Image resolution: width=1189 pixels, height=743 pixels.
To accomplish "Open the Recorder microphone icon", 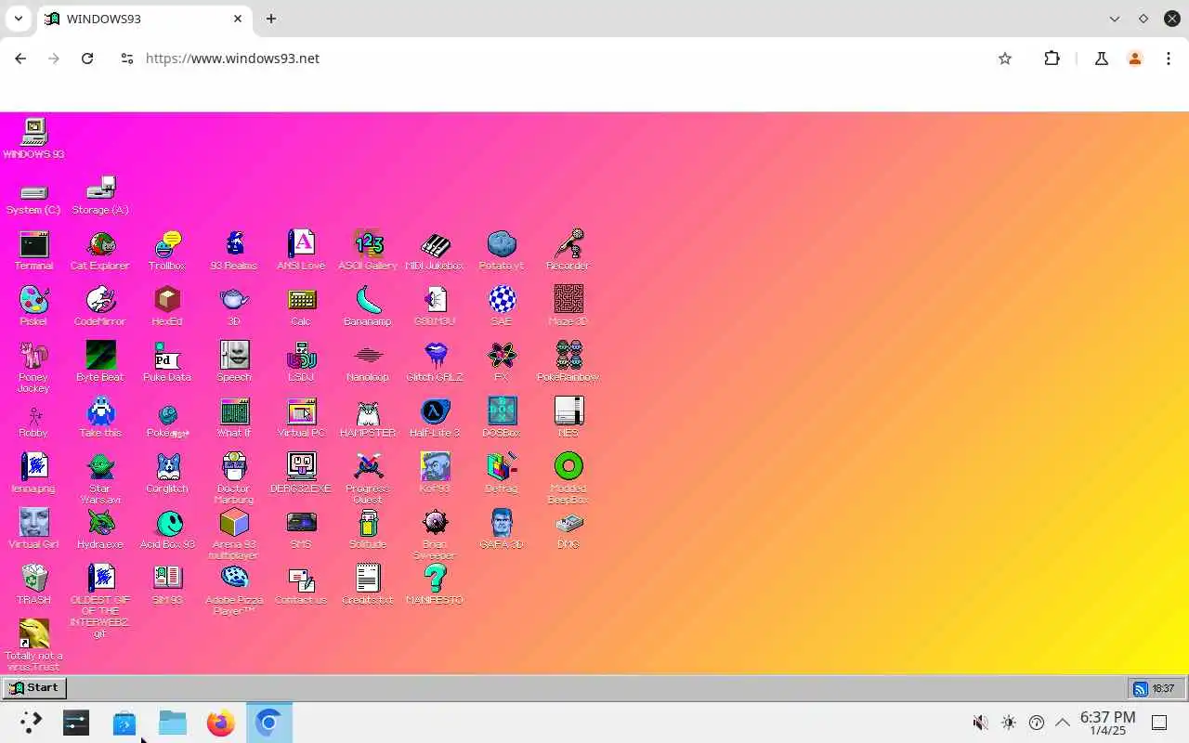I will coord(568,251).
